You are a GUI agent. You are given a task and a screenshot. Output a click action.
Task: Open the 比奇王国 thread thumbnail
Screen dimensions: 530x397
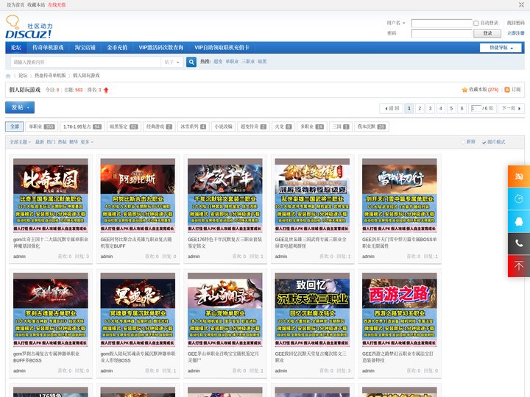[x=51, y=196]
